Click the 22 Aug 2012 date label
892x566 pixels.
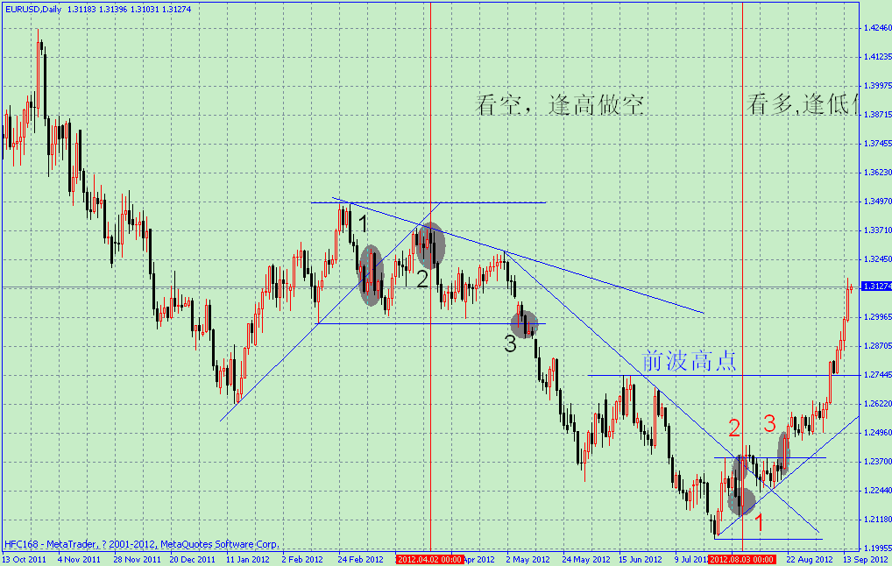(810, 559)
